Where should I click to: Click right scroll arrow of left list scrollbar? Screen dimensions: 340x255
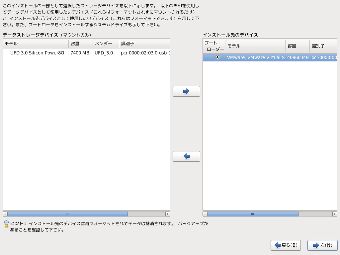pos(168,214)
